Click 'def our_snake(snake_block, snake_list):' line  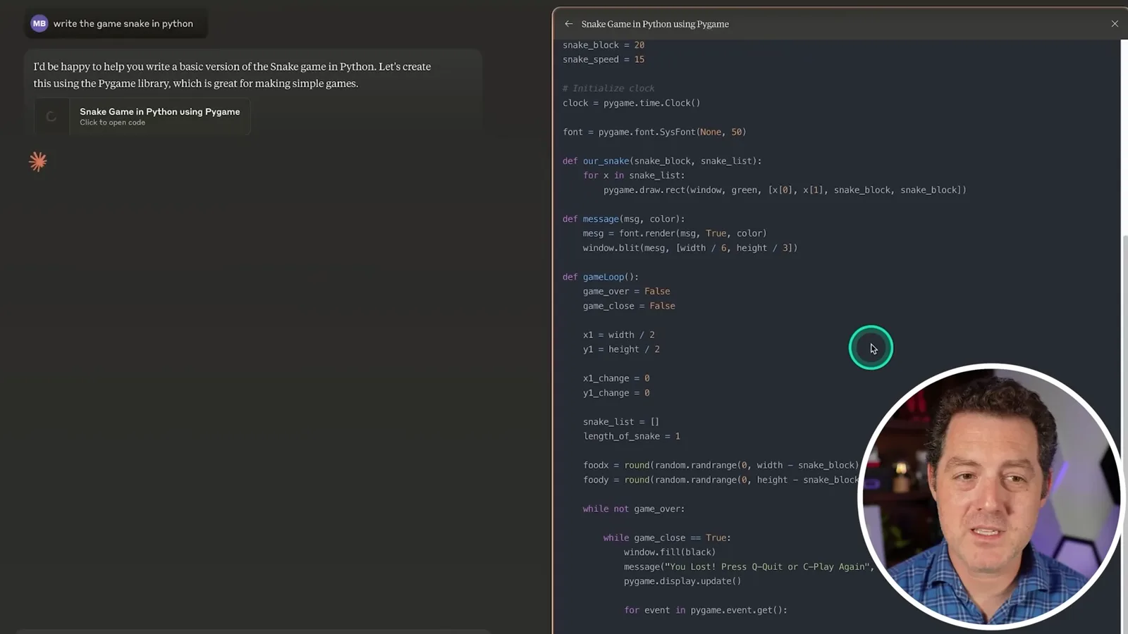pyautogui.click(x=662, y=161)
